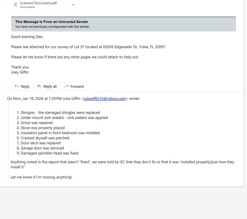Click the Reply all double-arrow icon
Screen dimensions: 247x219
(39, 86)
